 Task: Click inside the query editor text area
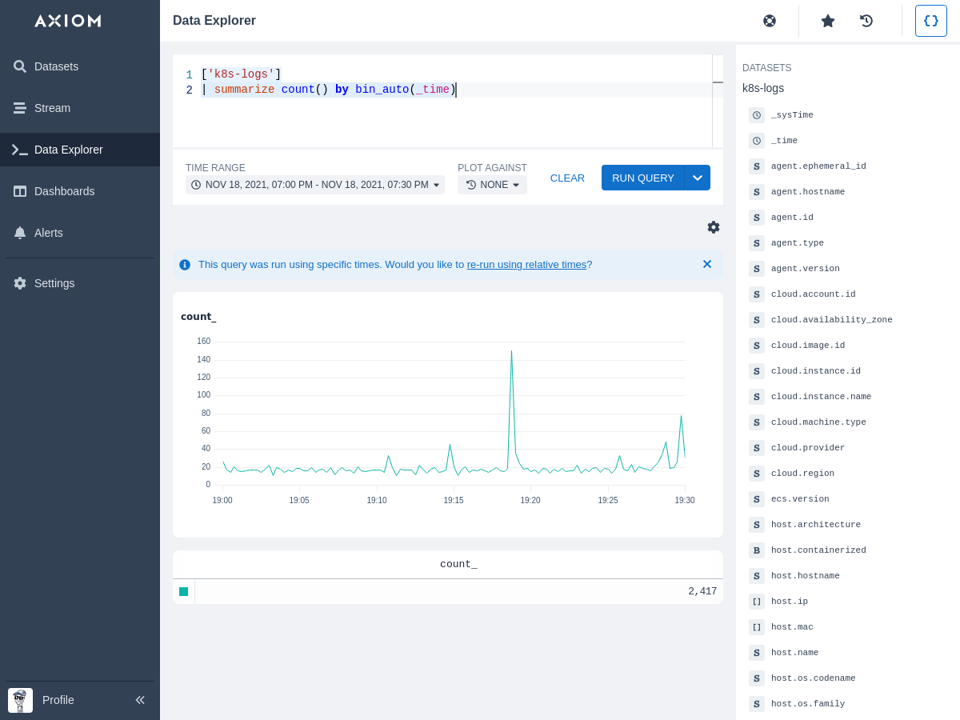[448, 120]
